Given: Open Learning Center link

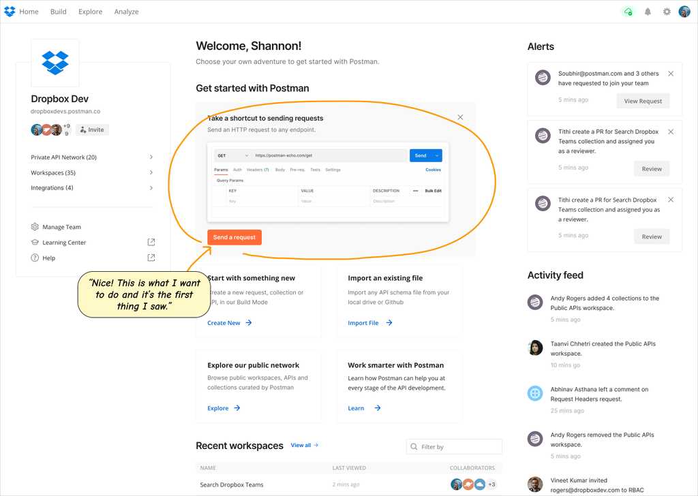Looking at the screenshot, I should click(x=64, y=243).
